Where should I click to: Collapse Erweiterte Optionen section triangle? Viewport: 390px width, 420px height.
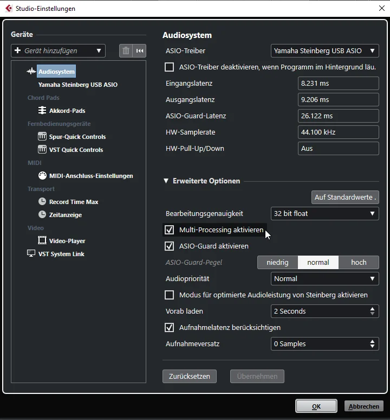pos(166,181)
